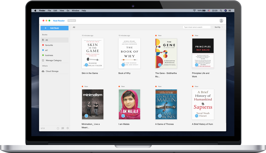The height and width of the screenshot is (153, 266).
Task: Click cloud sync icon on I am Malala cover
Action: click(x=123, y=116)
